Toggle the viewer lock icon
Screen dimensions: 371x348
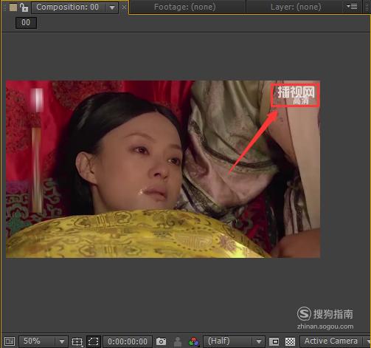coord(24,7)
